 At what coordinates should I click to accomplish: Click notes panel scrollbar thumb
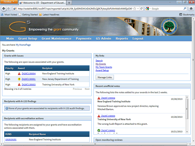(x=187, y=109)
